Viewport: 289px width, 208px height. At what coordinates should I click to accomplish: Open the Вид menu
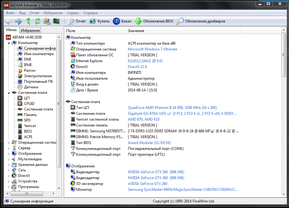22,13
